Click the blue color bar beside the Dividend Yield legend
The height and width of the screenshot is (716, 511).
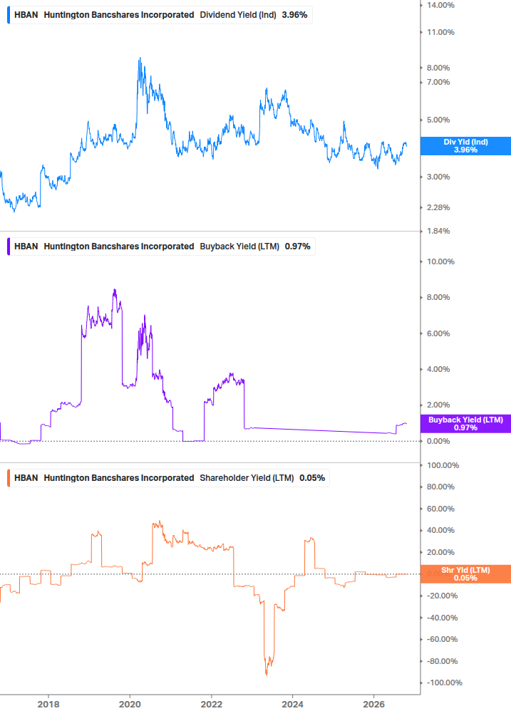coord(9,15)
